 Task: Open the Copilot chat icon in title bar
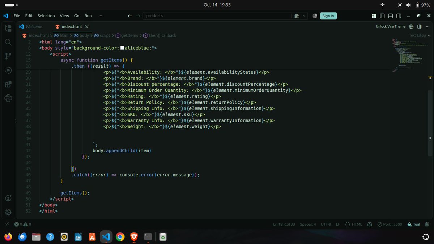(297, 16)
